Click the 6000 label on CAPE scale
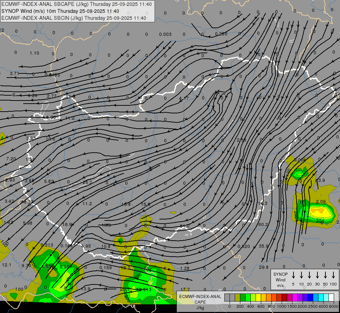The height and width of the screenshot is (313, 340). pos(334,306)
